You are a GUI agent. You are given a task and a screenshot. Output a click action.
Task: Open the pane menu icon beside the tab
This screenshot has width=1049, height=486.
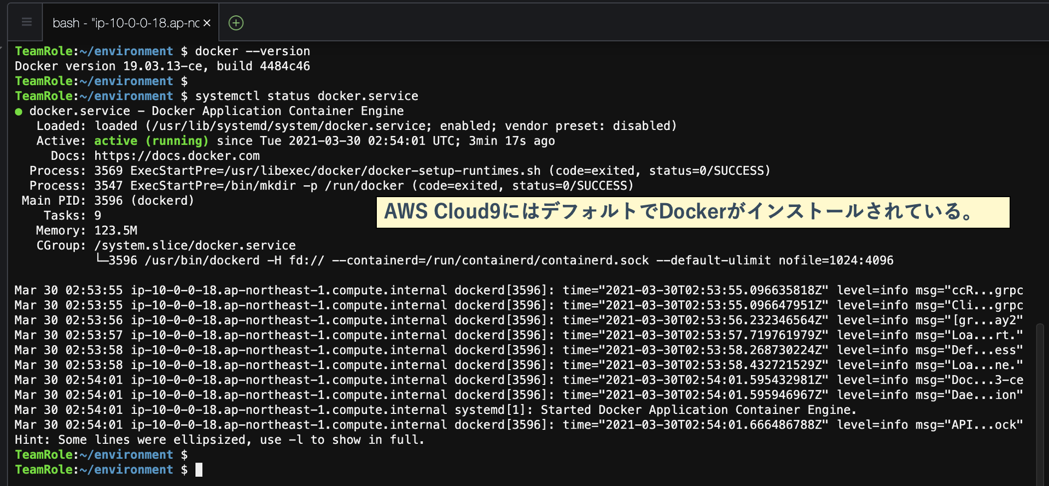(26, 22)
